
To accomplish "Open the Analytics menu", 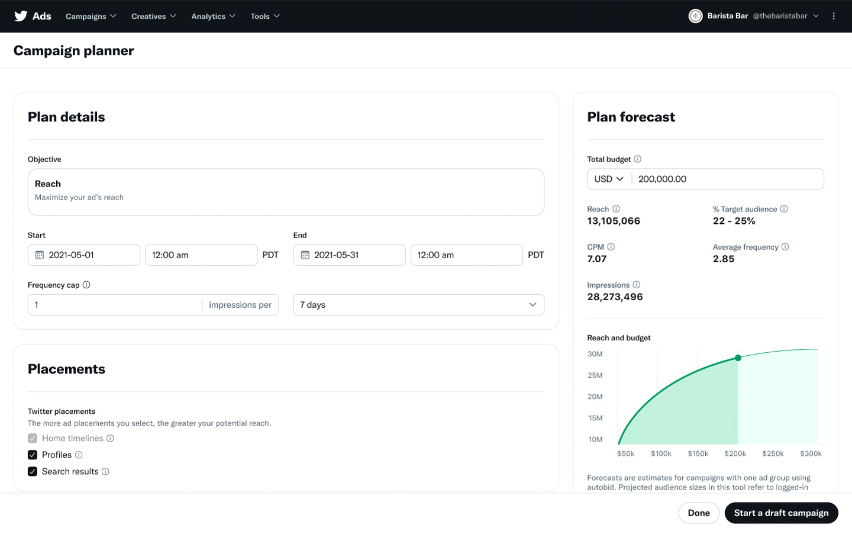I will 213,16.
